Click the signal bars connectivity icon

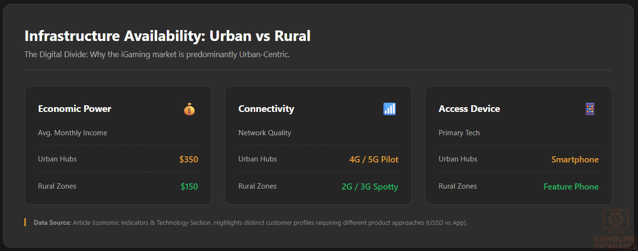pos(389,109)
